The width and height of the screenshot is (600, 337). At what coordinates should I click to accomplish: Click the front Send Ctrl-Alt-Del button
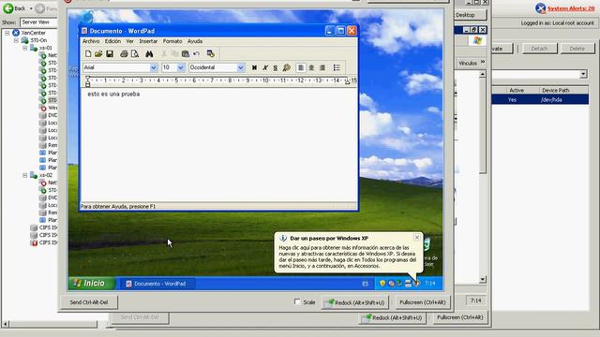tap(89, 302)
